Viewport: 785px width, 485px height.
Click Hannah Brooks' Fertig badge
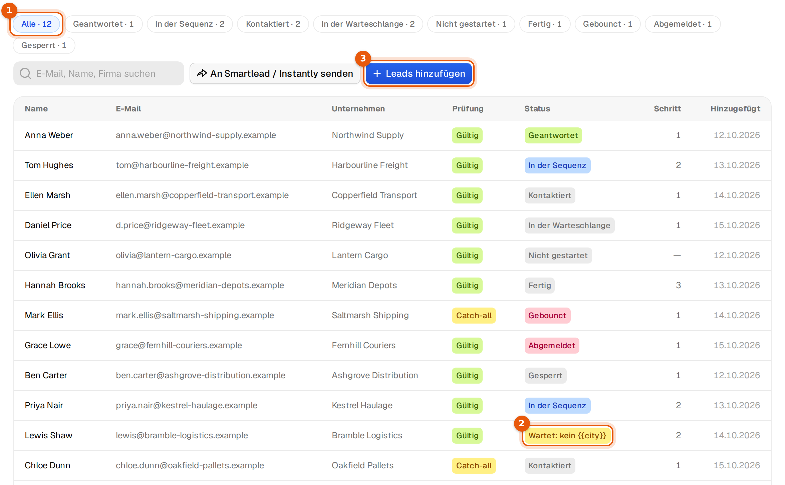tap(540, 286)
